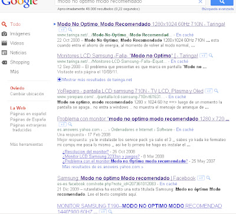The width and height of the screenshot is (236, 214).
Task: Expand Más search categories
Action: click(x=15, y=72)
